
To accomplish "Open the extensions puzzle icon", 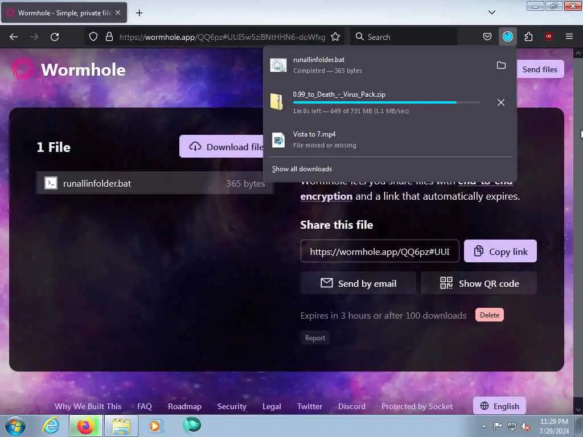I will coord(528,37).
